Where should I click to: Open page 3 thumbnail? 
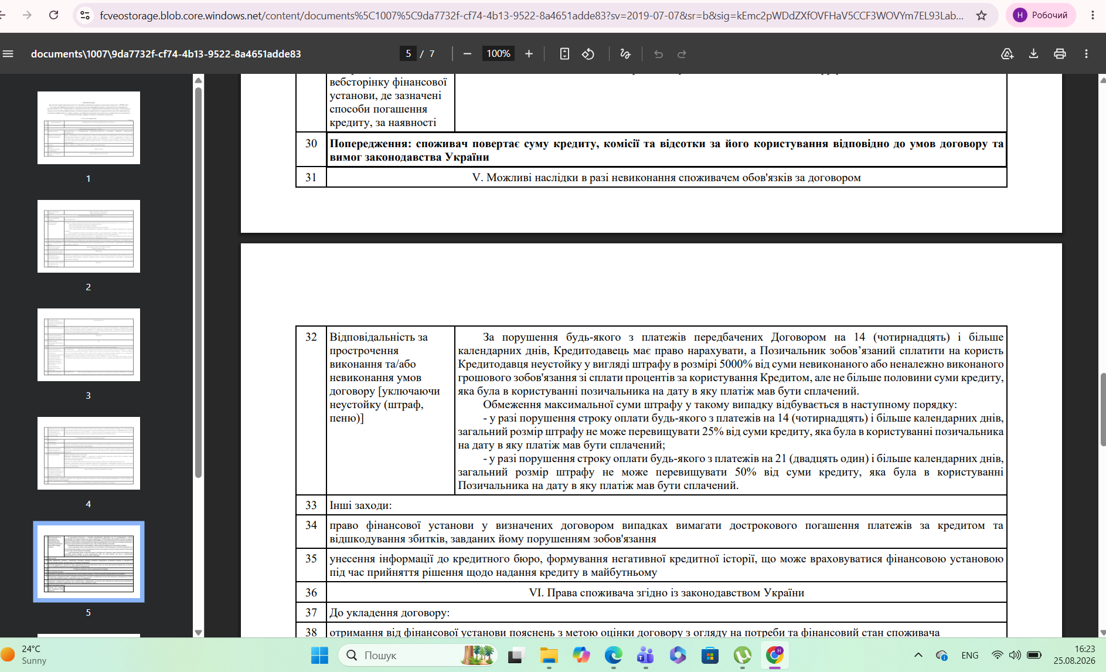(x=89, y=345)
